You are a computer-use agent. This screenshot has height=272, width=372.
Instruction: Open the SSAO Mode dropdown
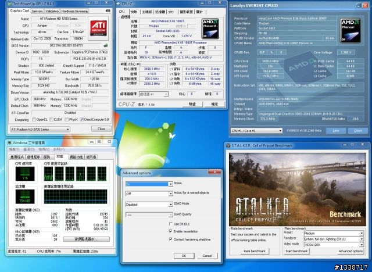149,205
